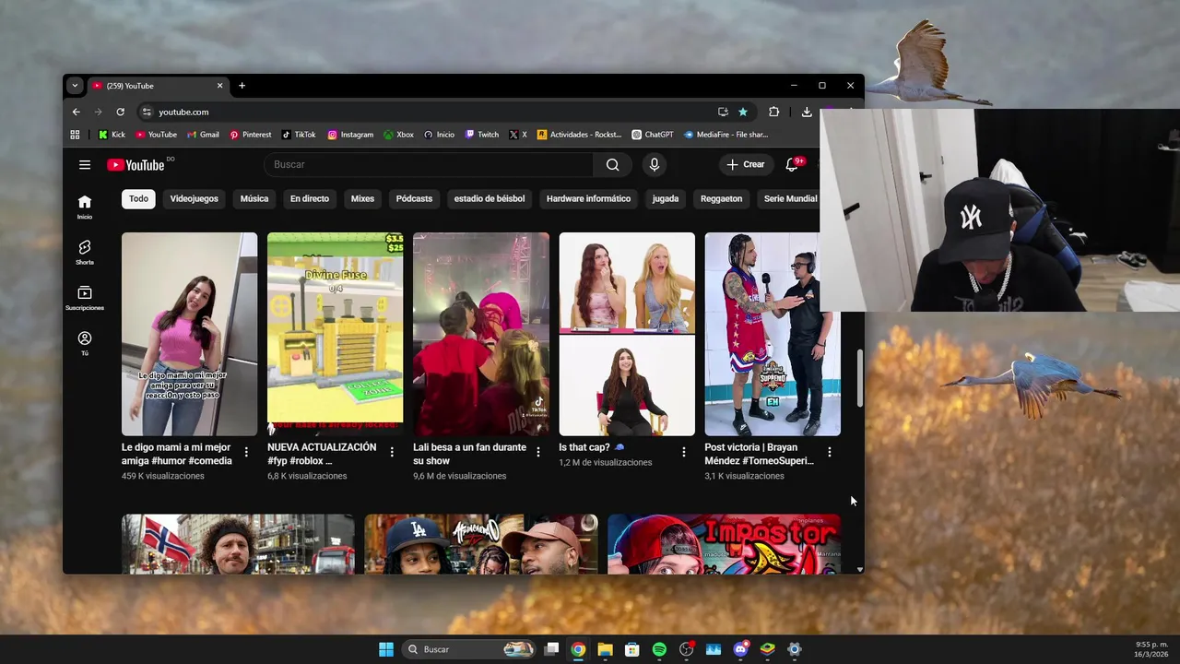Open the notifications bell

click(x=792, y=165)
